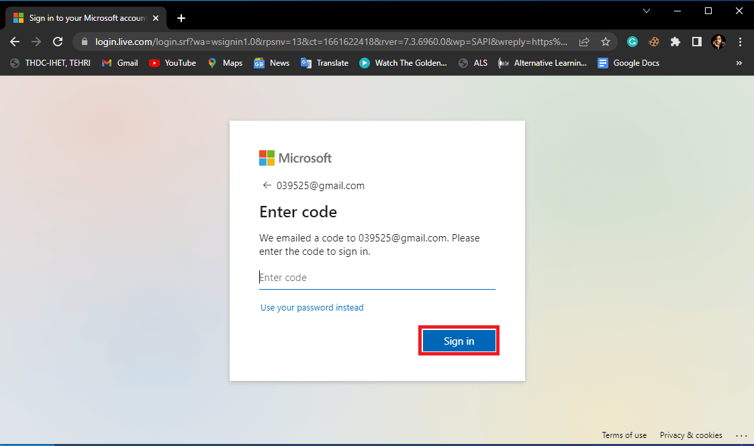Click the Microsoft logo
Viewport: 754px width, 446px height.
(x=295, y=158)
